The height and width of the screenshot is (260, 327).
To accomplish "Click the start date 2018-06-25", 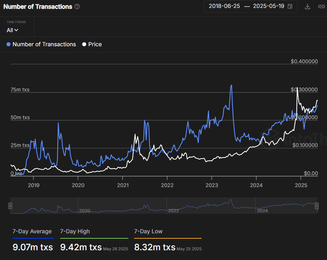I will click(x=224, y=6).
